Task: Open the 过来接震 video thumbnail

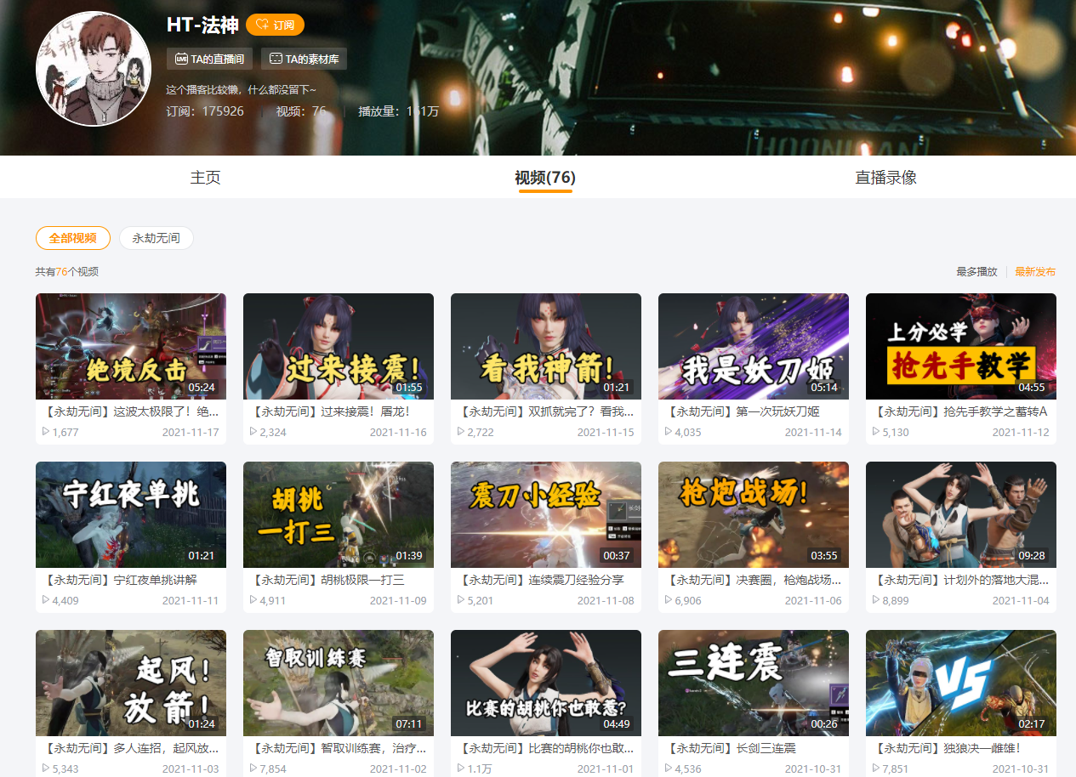Action: pos(339,346)
